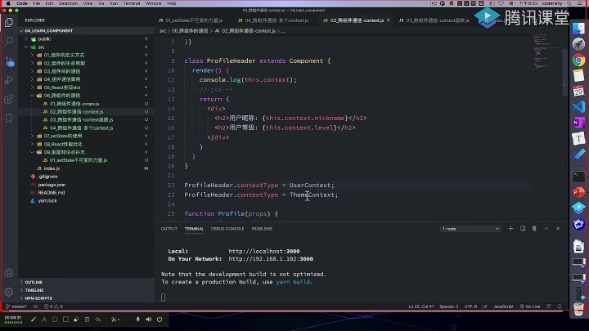Click Spaces: 2 indentation setting
This screenshot has width=589, height=331.
pyautogui.click(x=448, y=306)
